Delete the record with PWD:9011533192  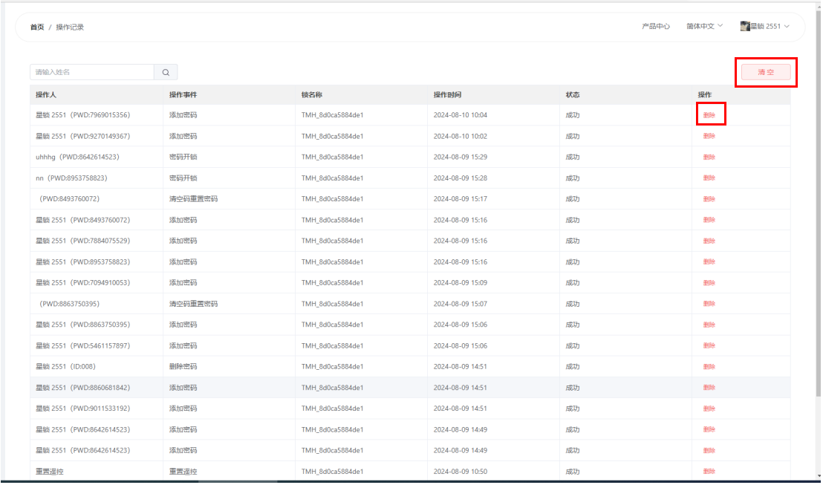tap(709, 408)
